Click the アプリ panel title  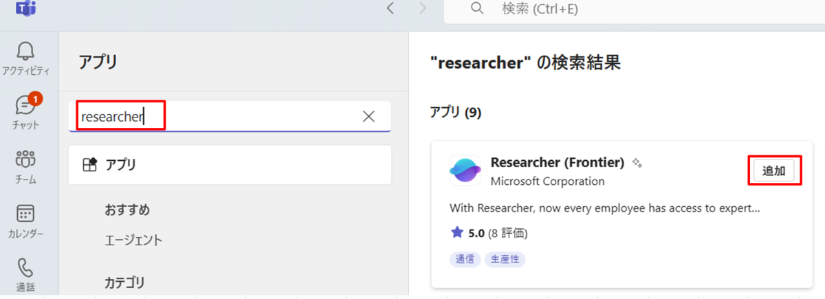(x=98, y=61)
